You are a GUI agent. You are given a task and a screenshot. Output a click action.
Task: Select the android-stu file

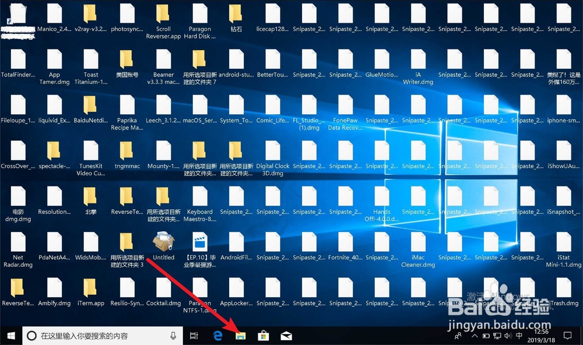(x=236, y=63)
